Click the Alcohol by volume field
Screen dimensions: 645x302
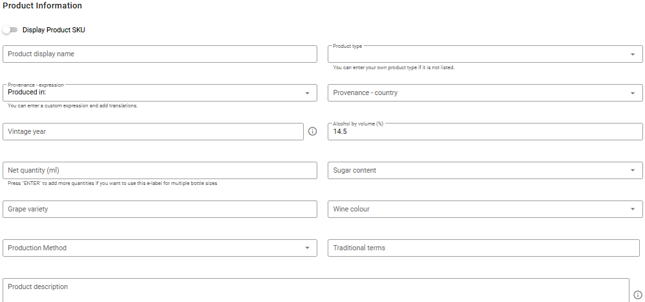pos(485,131)
